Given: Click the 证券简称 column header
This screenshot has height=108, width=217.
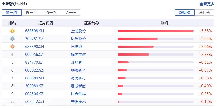Looking at the screenshot, I should click(91, 23).
